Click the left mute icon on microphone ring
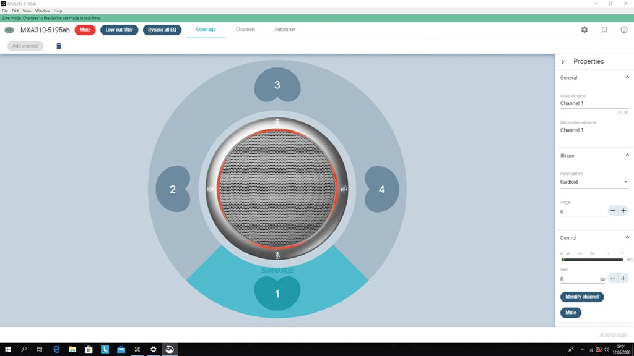The width and height of the screenshot is (634, 356). [x=211, y=189]
